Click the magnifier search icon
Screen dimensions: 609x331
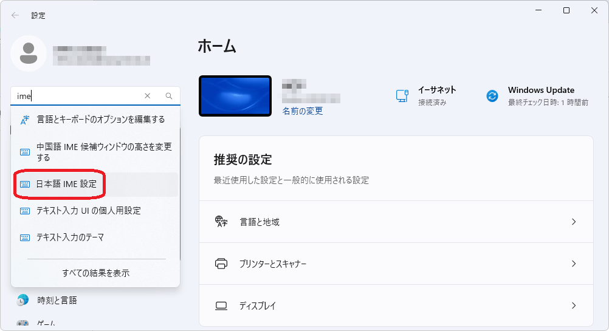coord(169,96)
